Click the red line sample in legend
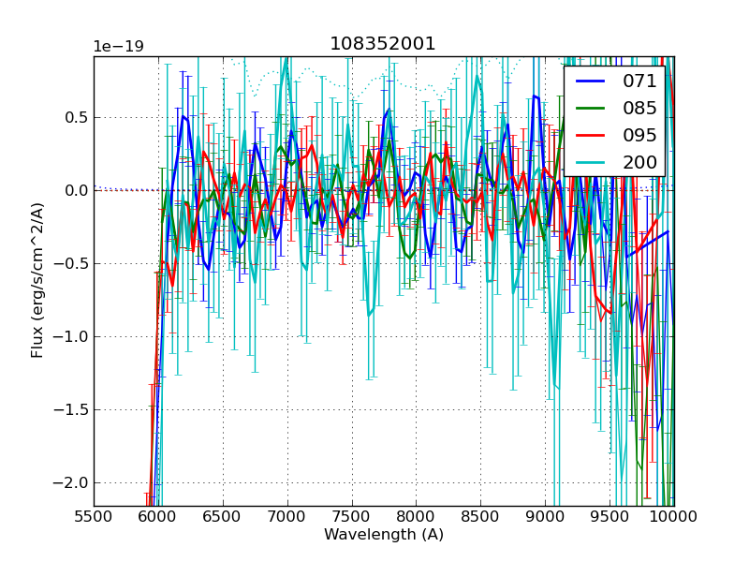749x562 pixels. click(x=590, y=136)
